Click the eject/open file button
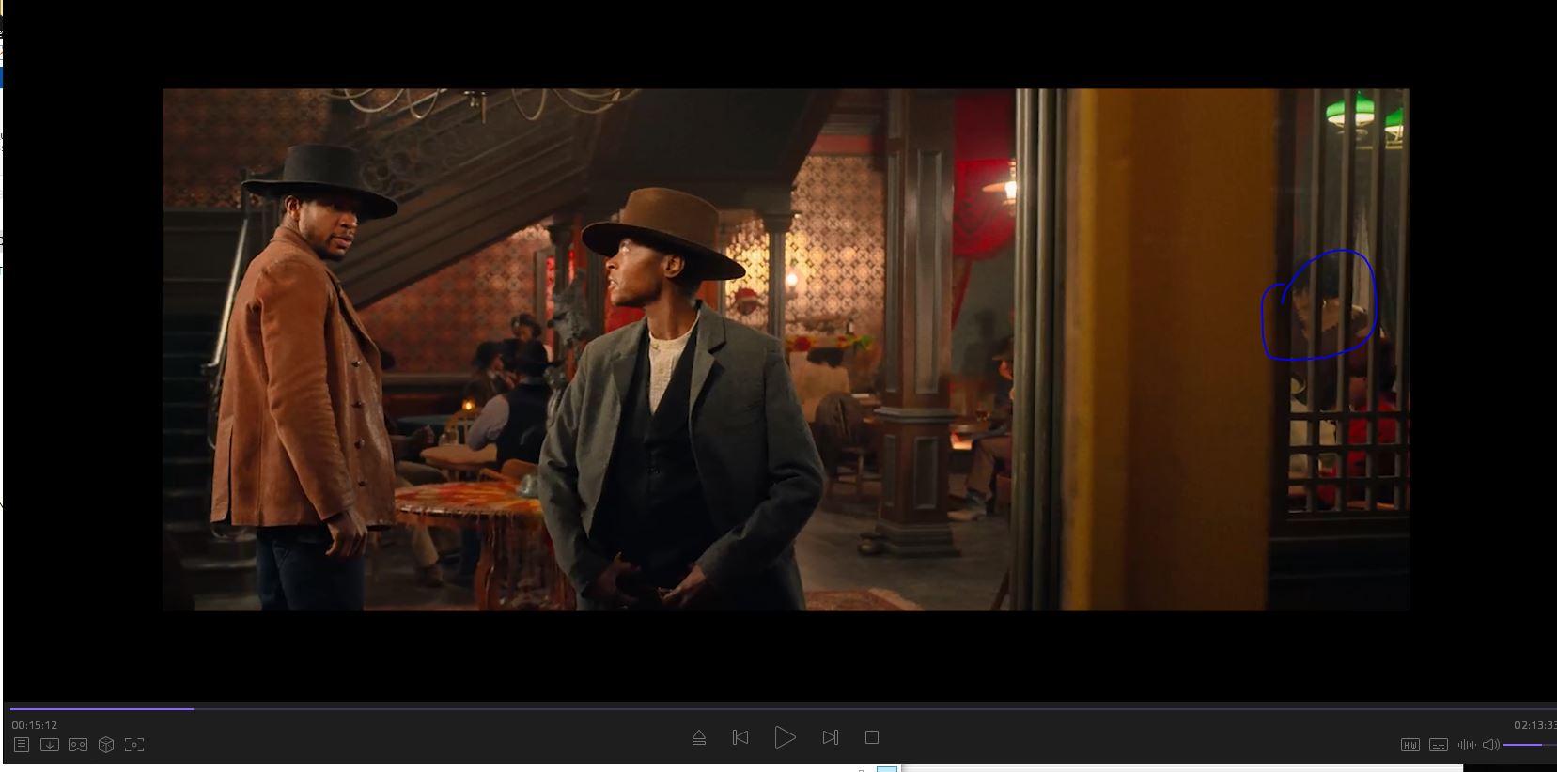Image resolution: width=1557 pixels, height=772 pixels. point(699,738)
